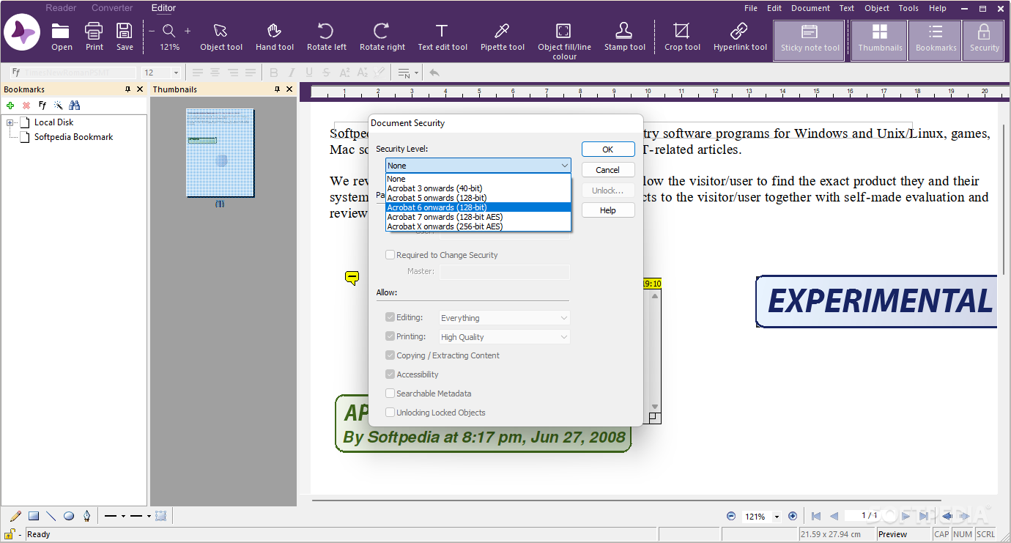Select the Pipette tool

tap(502, 37)
